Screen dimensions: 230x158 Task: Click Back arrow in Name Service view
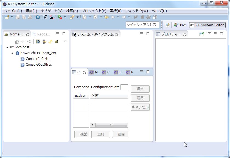23,42
